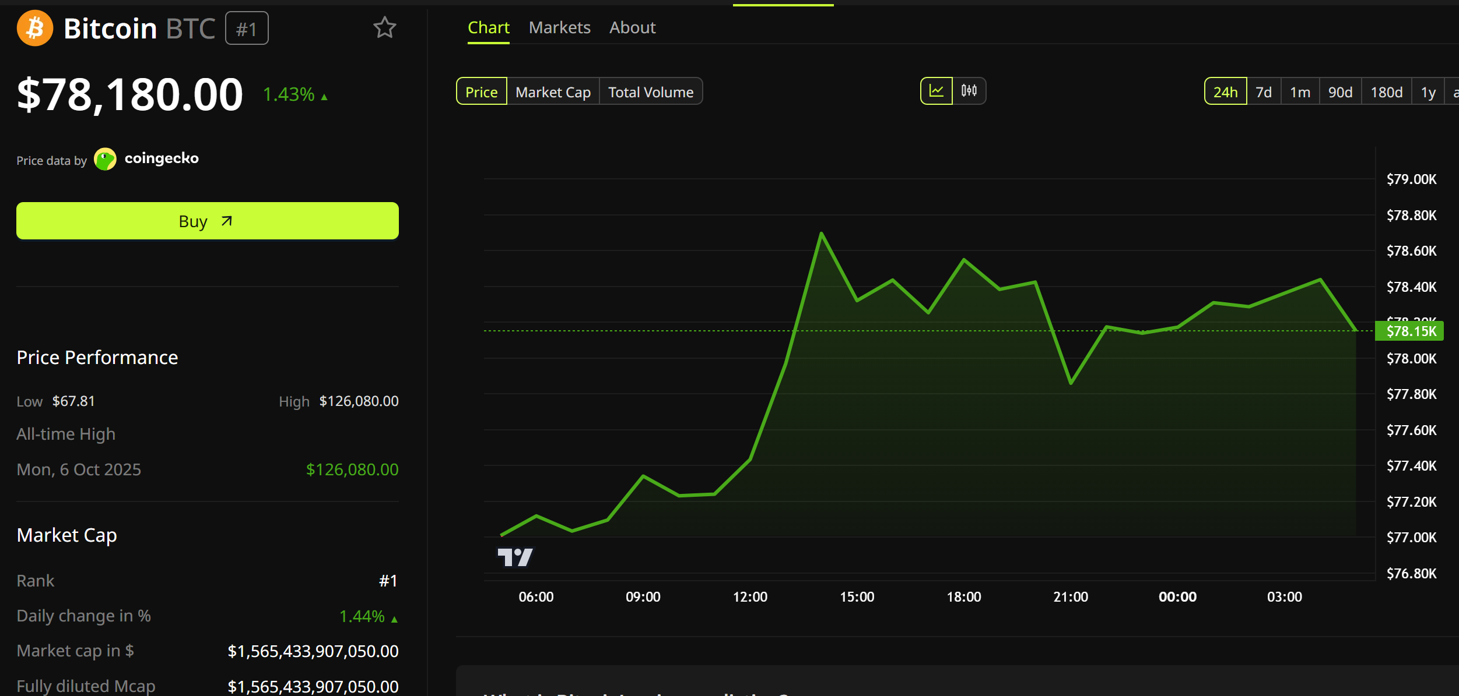This screenshot has width=1459, height=696.
Task: Switch to the line chart view icon
Action: click(937, 91)
